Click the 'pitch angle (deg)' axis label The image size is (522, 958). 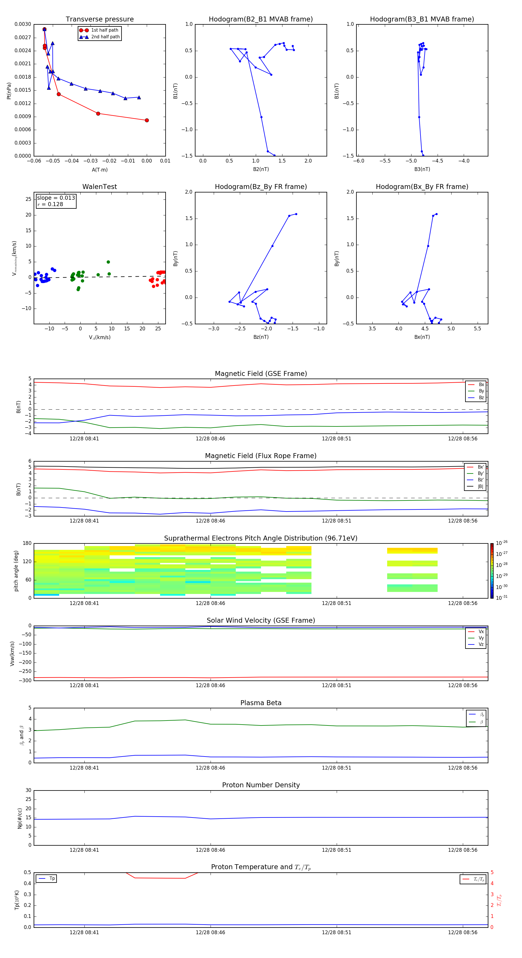point(16,571)
